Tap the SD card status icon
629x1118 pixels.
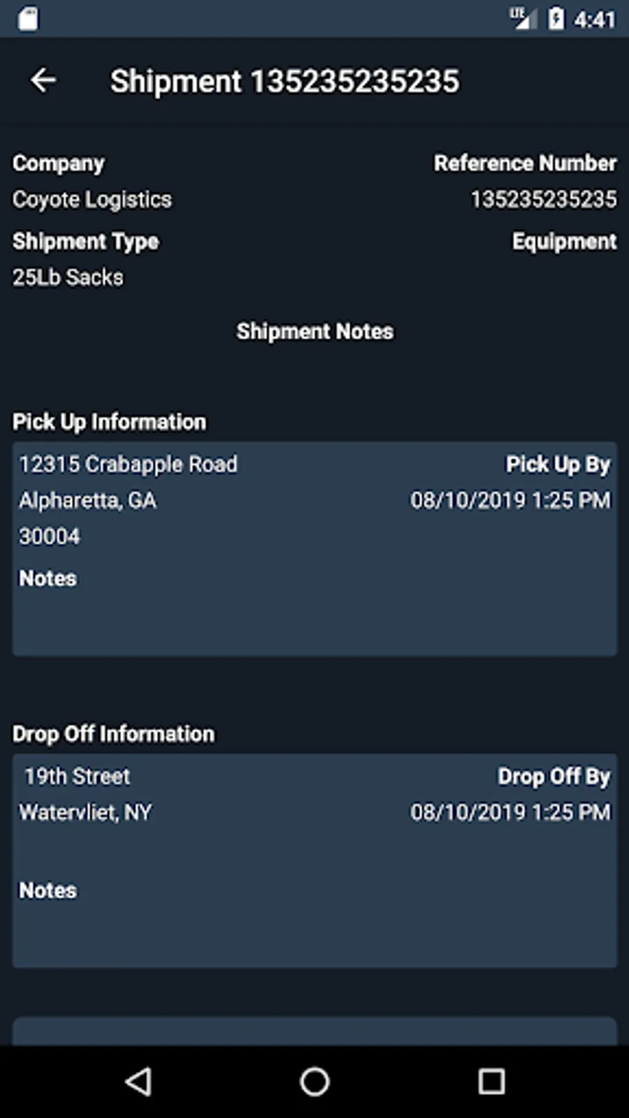point(29,19)
